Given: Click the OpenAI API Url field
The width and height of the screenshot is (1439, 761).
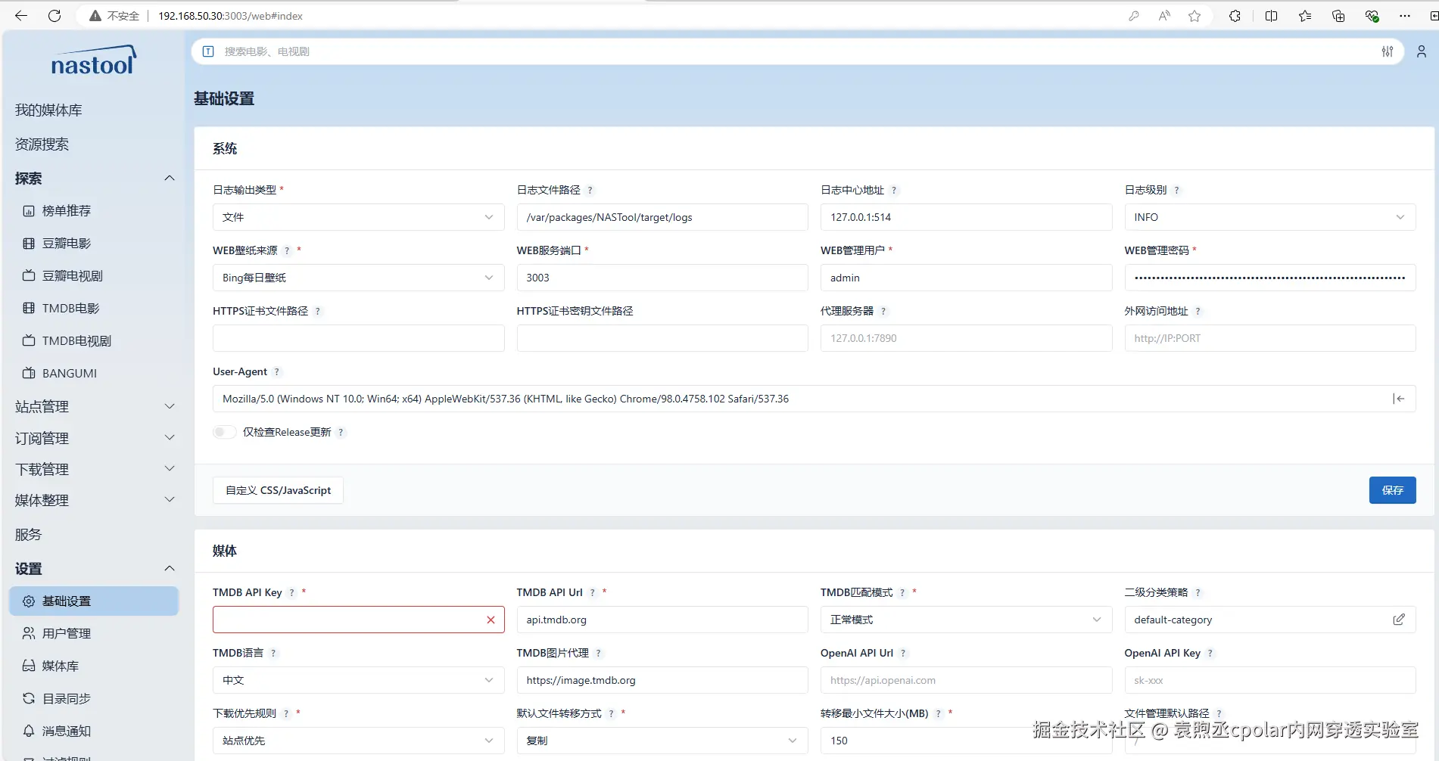Looking at the screenshot, I should point(966,680).
